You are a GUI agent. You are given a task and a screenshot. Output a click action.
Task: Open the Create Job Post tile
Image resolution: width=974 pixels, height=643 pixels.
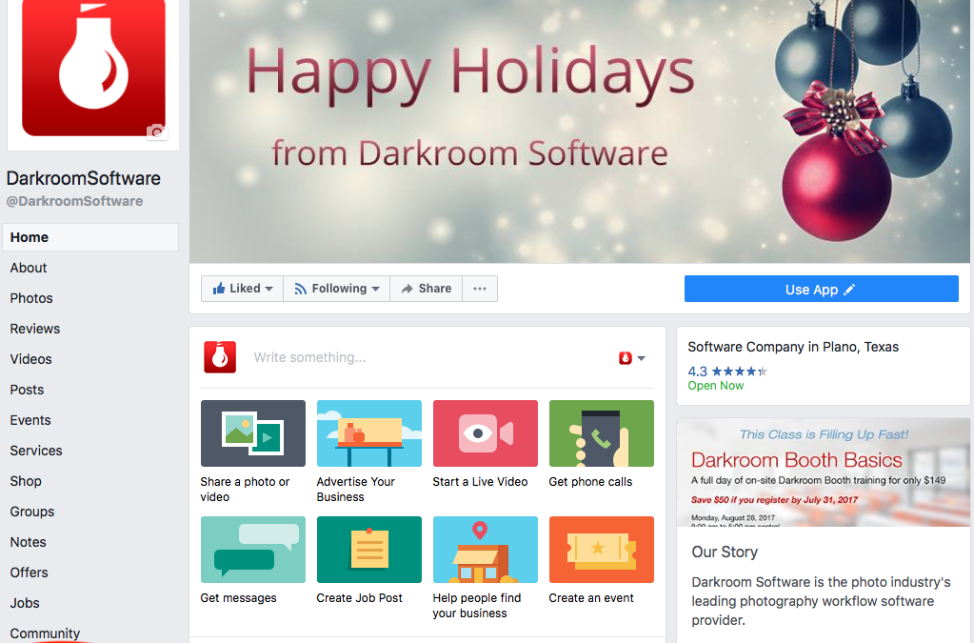pyautogui.click(x=369, y=561)
